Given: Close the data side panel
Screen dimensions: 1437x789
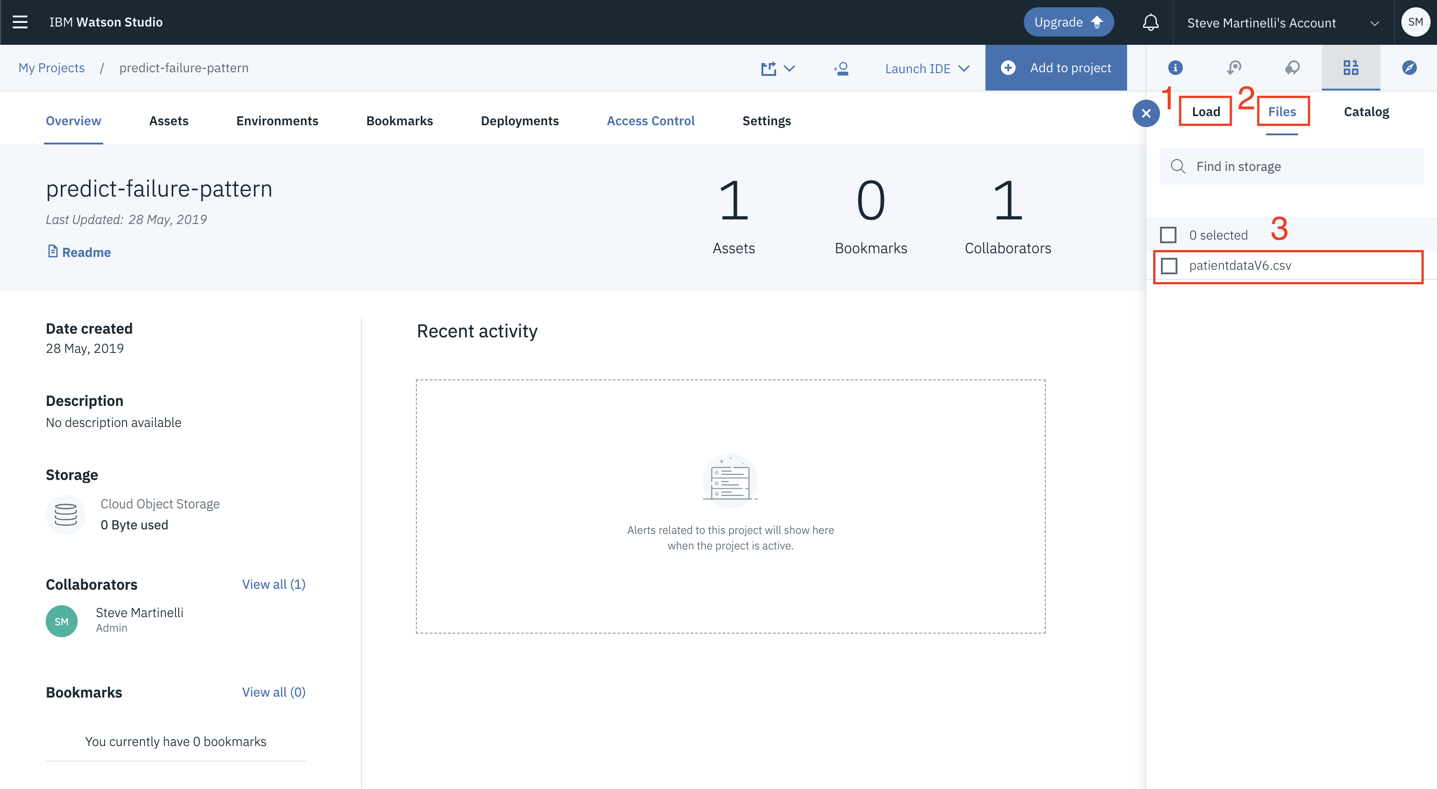Looking at the screenshot, I should pyautogui.click(x=1146, y=113).
